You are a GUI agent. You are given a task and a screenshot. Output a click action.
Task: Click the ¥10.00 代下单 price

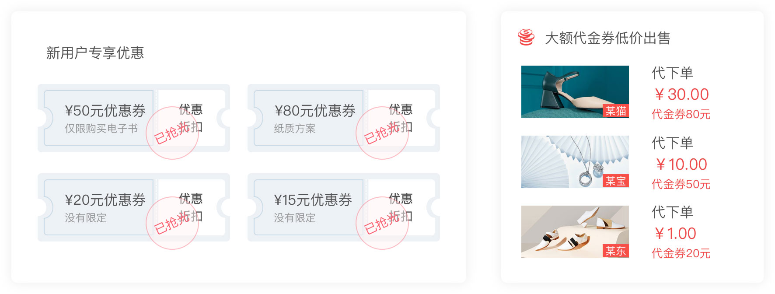click(681, 164)
